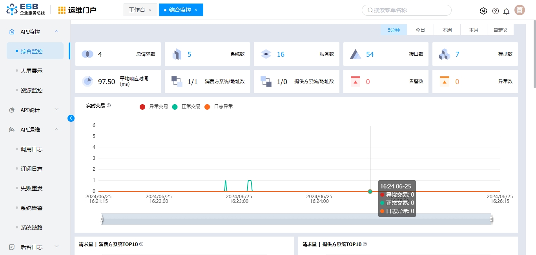Select the 今日 time range button
Viewport: 536px width, 255px height.
point(420,30)
